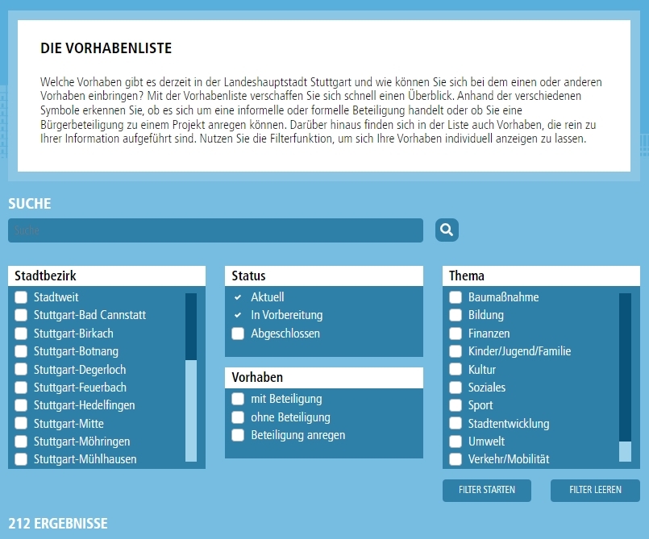Select the Stuttgart-Degerloch checkbox
The image size is (649, 539).
(x=21, y=370)
